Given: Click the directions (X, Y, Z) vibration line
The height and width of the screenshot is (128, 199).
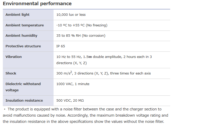Looking at the screenshot, I should [x=72, y=63].
